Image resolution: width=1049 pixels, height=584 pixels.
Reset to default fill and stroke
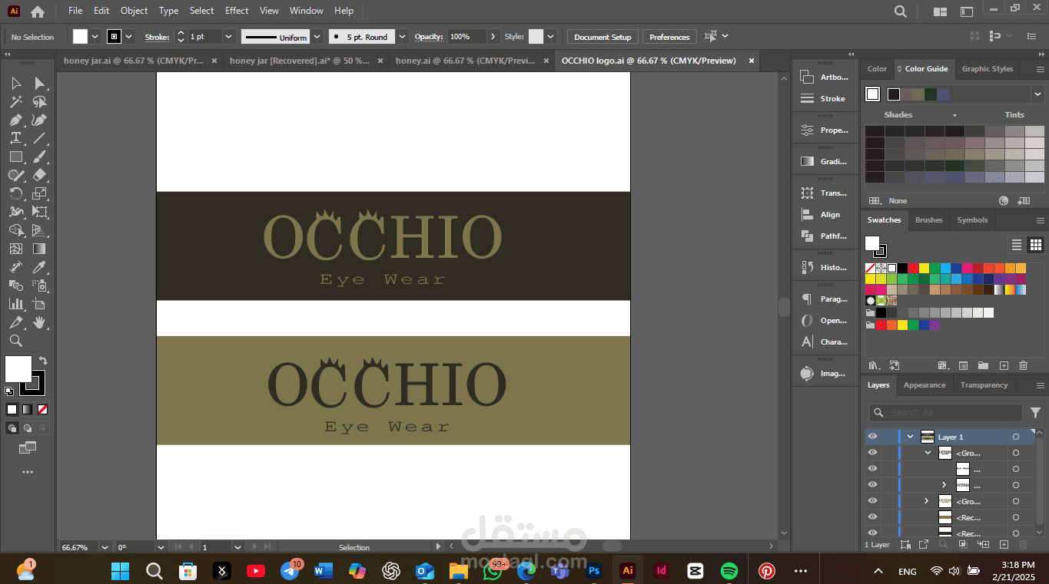tap(9, 391)
